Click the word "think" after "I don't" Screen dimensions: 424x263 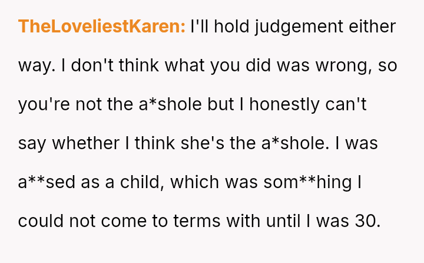(139, 65)
